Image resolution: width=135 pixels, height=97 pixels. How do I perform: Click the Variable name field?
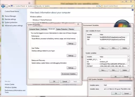coord(117,85)
